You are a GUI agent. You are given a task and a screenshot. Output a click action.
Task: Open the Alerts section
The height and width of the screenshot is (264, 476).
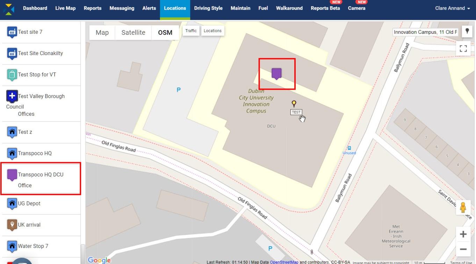tap(149, 8)
